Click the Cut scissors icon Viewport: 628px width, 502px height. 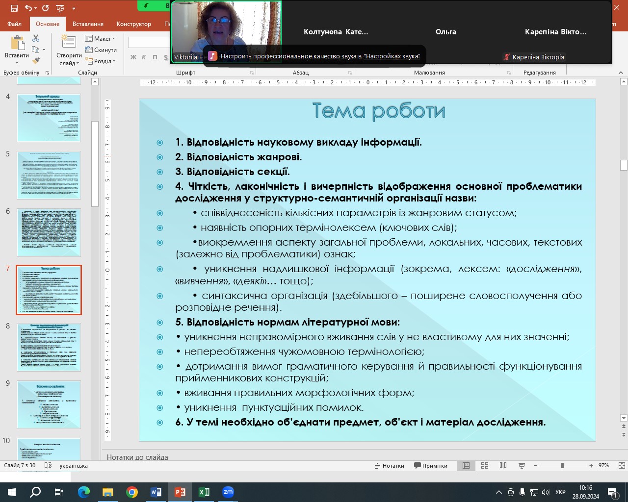(36, 38)
